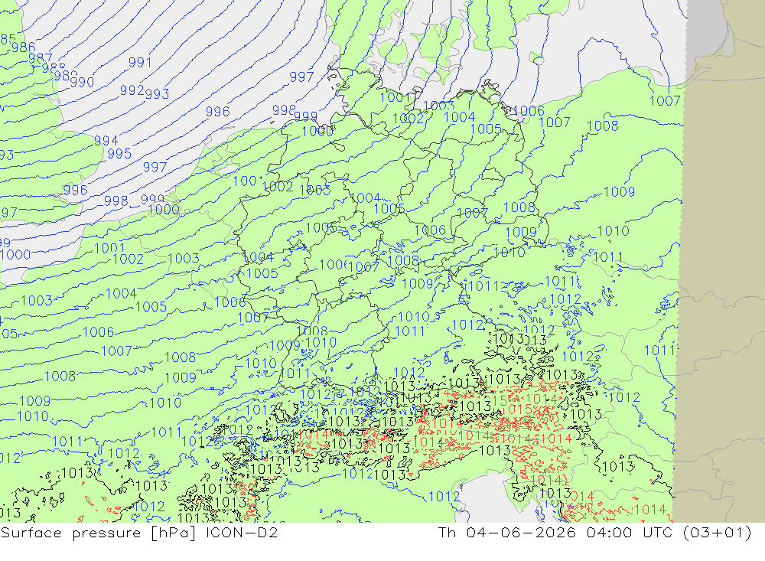Select the 991 isobar label
Image resolution: width=765 pixels, height=561 pixels.
(140, 63)
